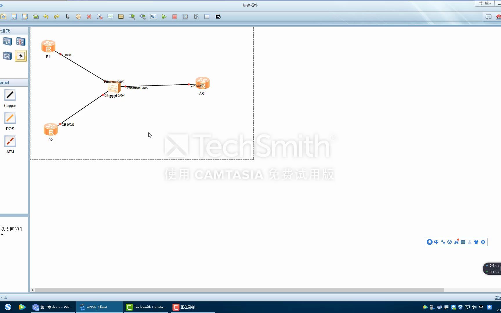The width and height of the screenshot is (501, 313).
Task: Click the IME scissors screenshot icon
Action: point(456,242)
